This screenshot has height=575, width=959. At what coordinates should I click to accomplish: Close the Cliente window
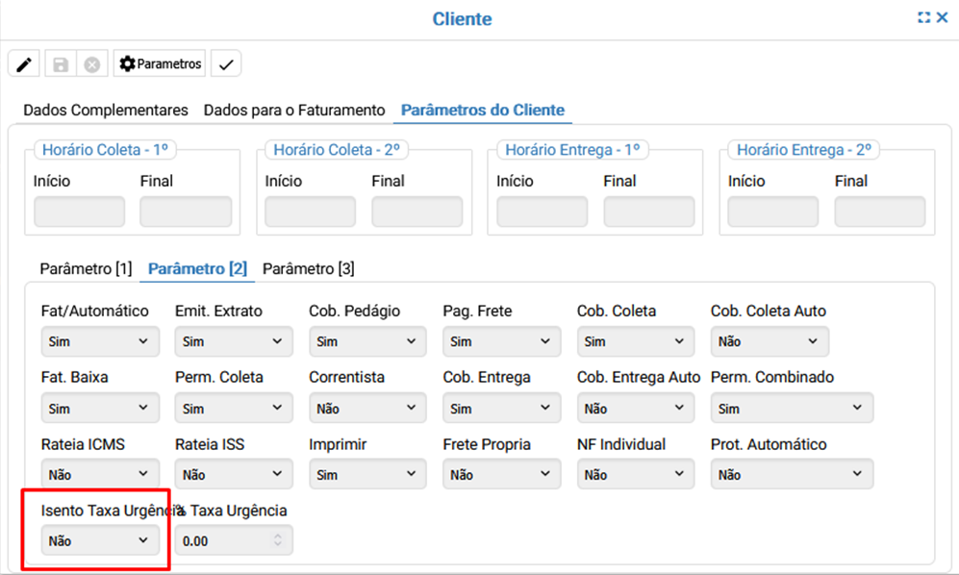(943, 17)
